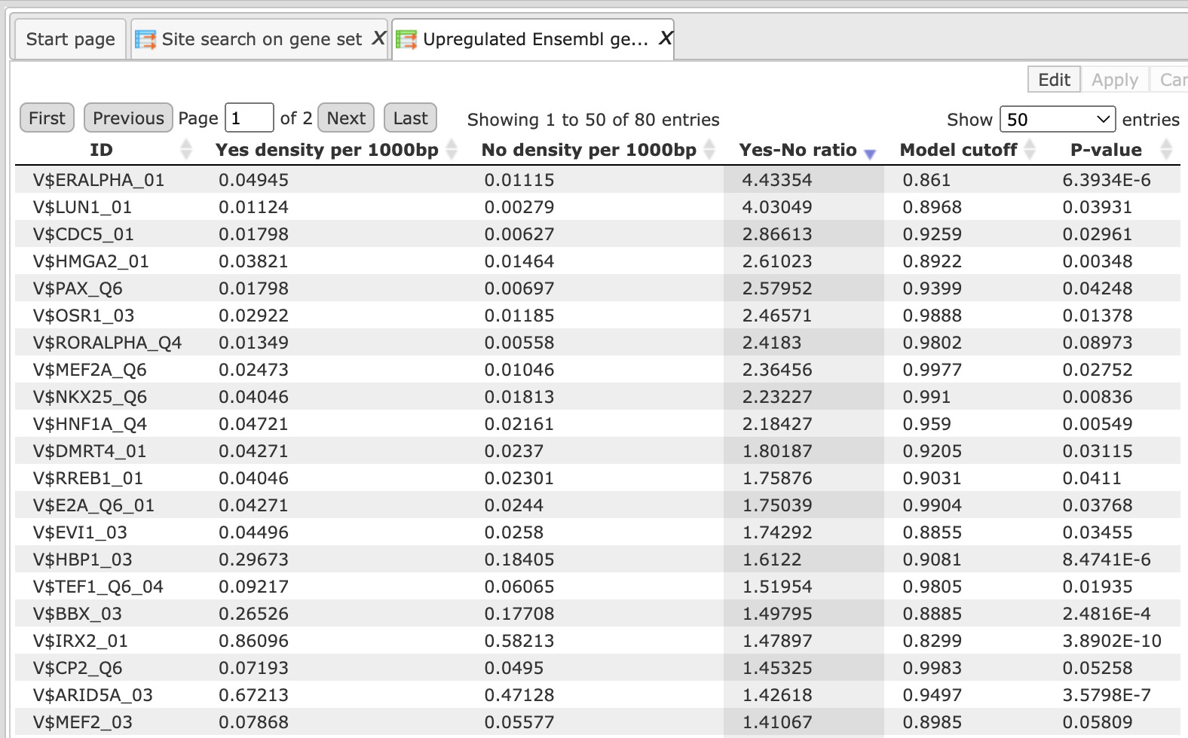The width and height of the screenshot is (1188, 738).
Task: Click the Edit button
Action: coord(1054,80)
